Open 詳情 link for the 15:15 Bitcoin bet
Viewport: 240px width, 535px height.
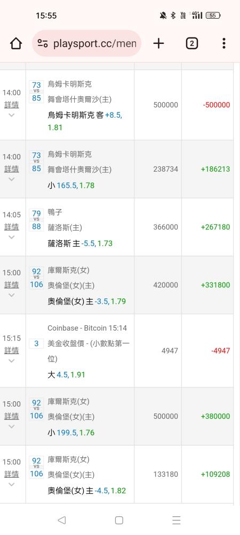pos(12,350)
